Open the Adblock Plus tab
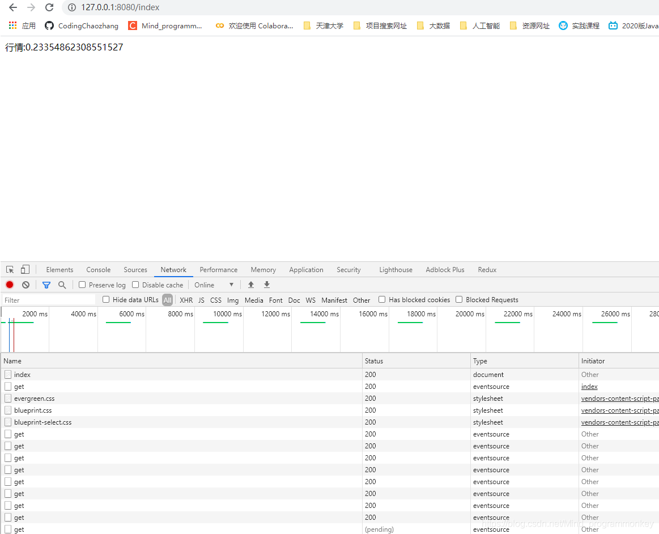The image size is (659, 534). pyautogui.click(x=445, y=269)
